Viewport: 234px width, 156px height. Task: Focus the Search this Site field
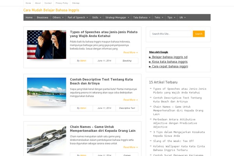coord(170,34)
